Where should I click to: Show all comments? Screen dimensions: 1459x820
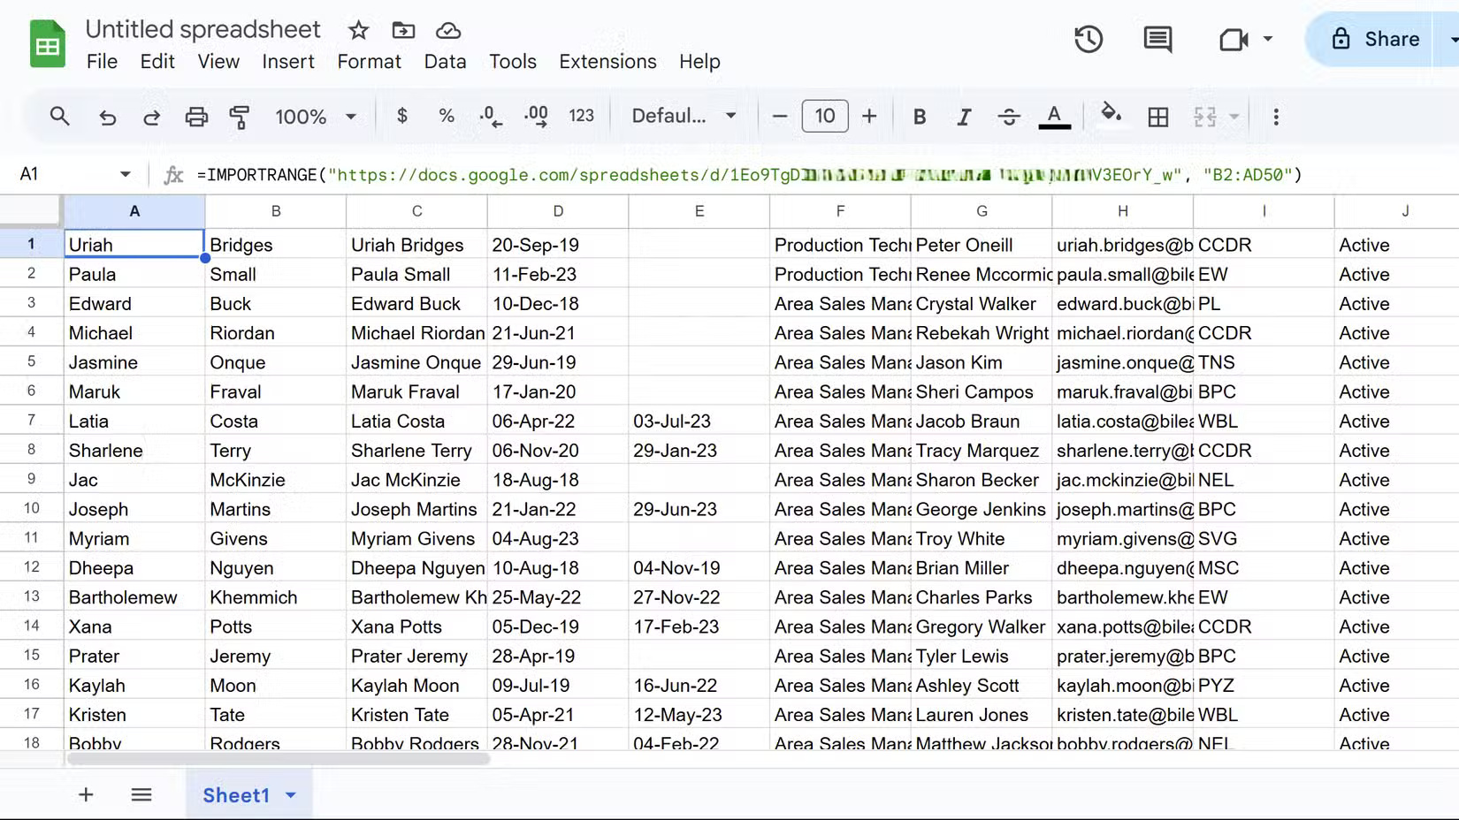(x=1157, y=39)
